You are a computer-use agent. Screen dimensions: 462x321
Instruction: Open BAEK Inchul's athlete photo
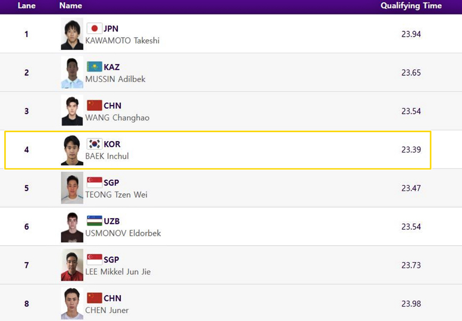click(72, 150)
